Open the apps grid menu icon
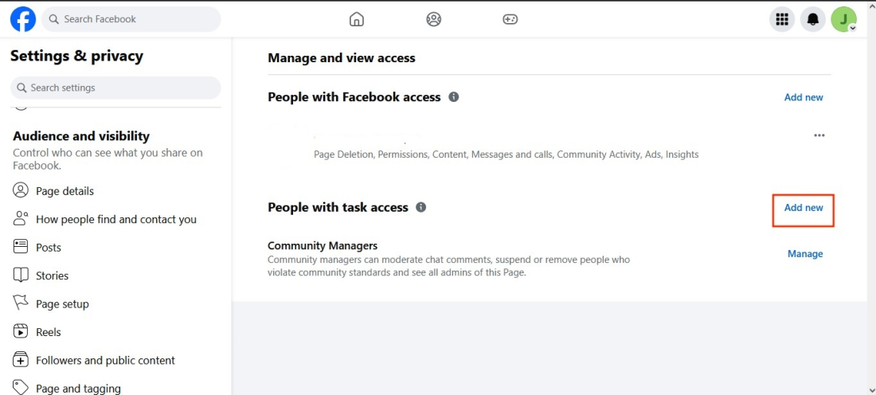Viewport: 876px width, 395px height. (782, 19)
